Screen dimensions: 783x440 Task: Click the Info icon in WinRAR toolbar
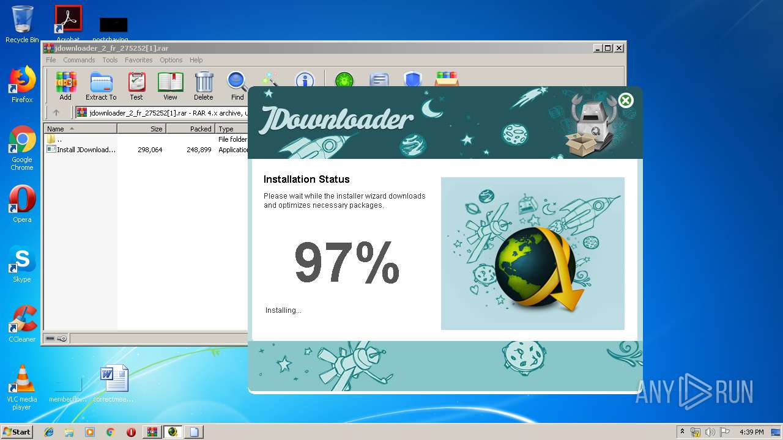(305, 79)
